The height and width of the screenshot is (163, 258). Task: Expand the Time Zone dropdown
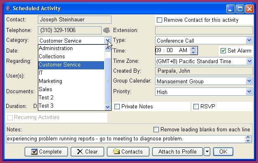click(x=249, y=61)
